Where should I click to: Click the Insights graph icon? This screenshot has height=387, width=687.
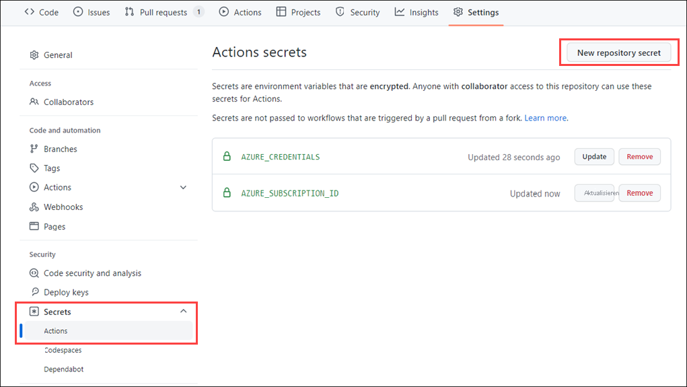(400, 12)
